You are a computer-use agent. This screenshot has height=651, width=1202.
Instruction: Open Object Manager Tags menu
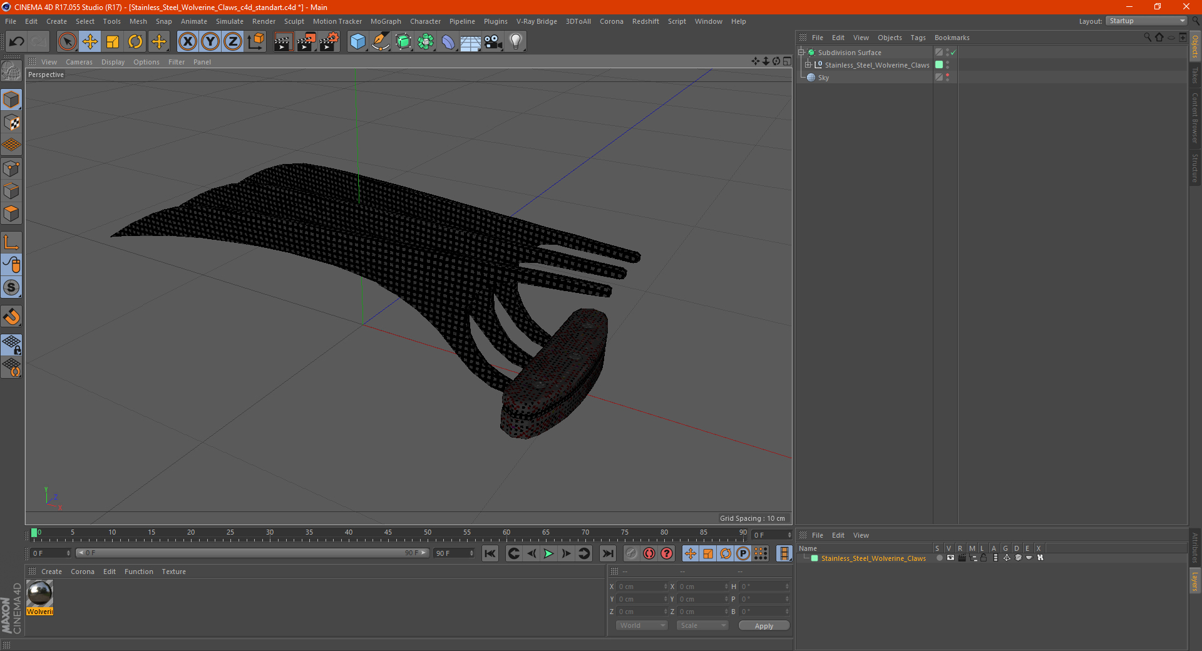pos(918,38)
